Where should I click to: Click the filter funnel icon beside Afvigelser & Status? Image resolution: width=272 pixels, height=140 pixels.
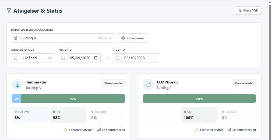[9, 10]
